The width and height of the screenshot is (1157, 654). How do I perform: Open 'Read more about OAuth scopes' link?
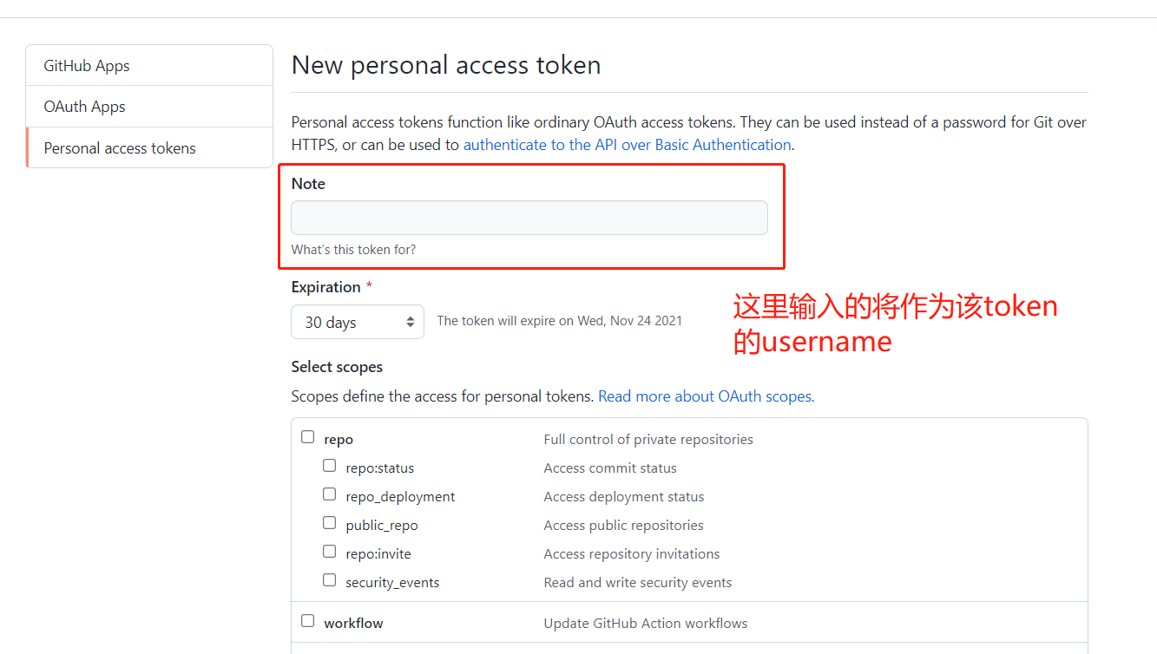[705, 396]
